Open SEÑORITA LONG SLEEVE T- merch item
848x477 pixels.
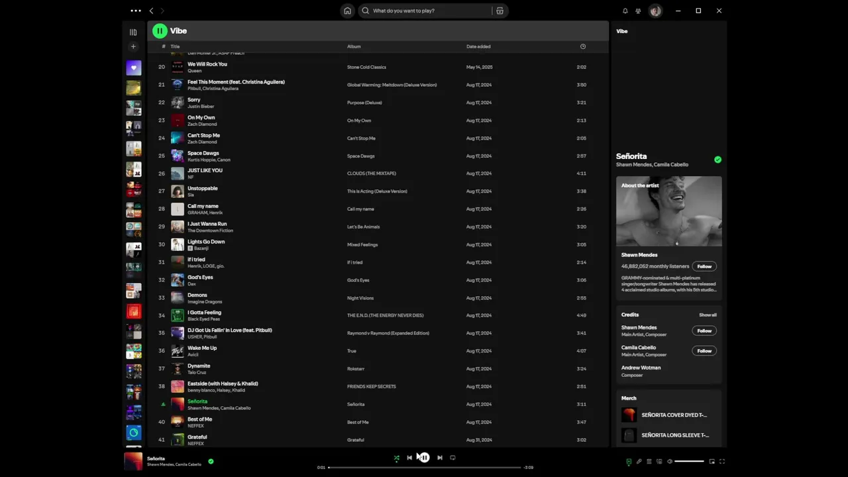click(669, 435)
